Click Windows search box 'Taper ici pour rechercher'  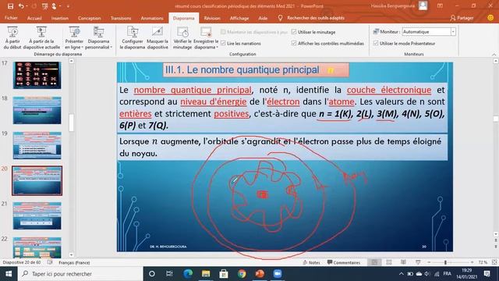(80, 274)
